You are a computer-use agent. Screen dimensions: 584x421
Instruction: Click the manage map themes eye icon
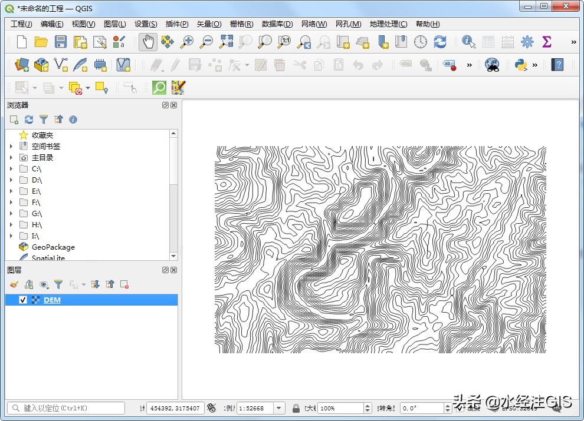click(44, 284)
